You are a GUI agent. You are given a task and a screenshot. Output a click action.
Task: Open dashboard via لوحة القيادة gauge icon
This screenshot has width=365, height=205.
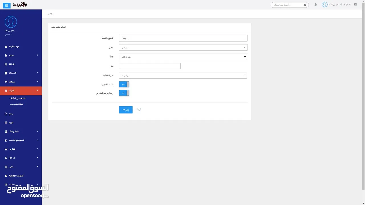6,46
